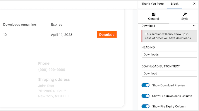Close the settings sidebar with the X

(194, 4)
